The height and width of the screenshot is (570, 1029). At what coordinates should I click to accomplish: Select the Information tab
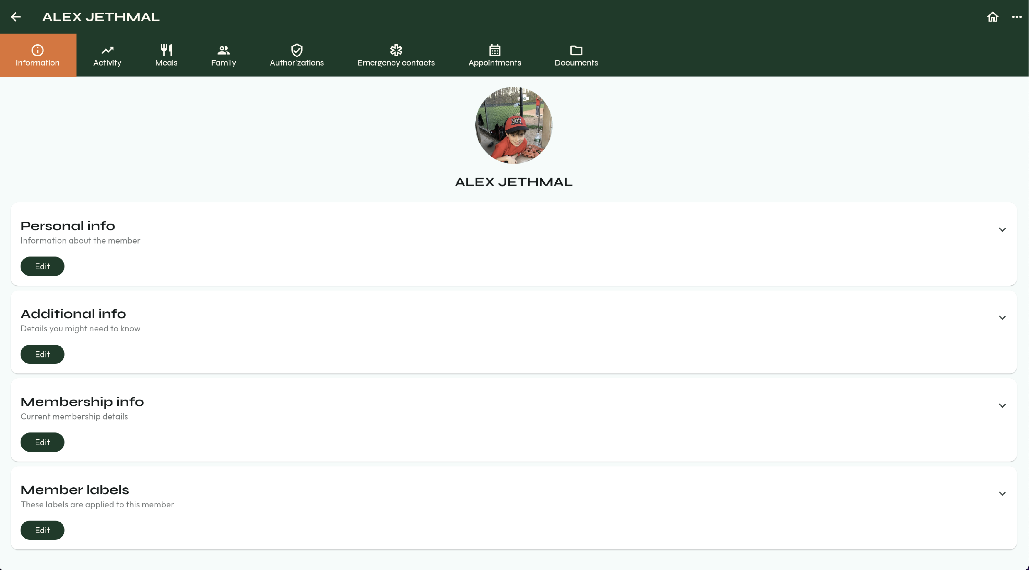point(38,55)
